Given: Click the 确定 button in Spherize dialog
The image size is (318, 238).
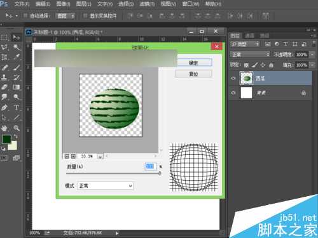Looking at the screenshot, I should pyautogui.click(x=193, y=63).
